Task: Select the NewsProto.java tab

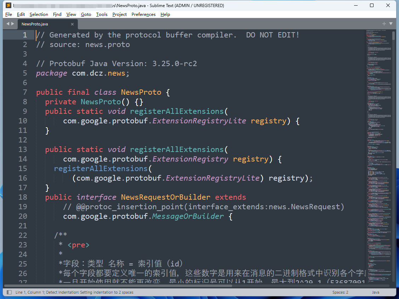Action: [39, 24]
